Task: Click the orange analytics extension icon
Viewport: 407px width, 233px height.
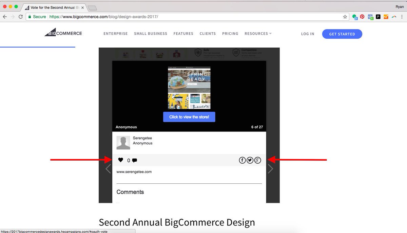Action: pyautogui.click(x=386, y=16)
